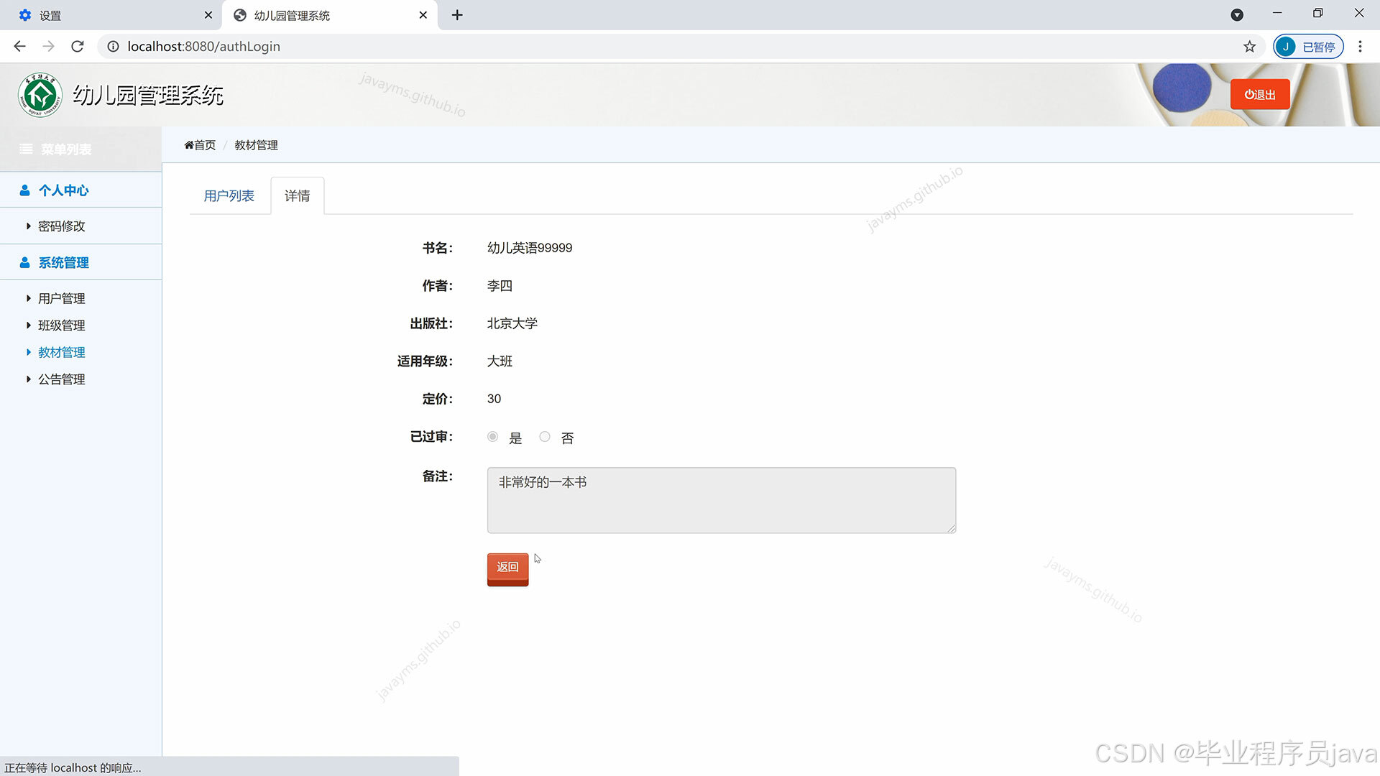Go to 首页 breadcrumb link
This screenshot has width=1380, height=776.
200,145
